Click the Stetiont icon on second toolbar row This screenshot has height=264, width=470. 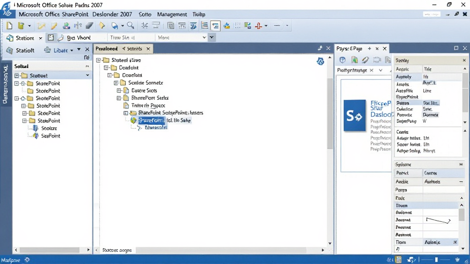(10, 38)
